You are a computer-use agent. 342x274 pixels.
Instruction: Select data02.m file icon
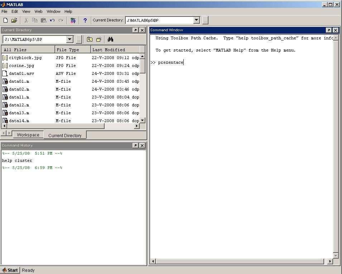click(5, 89)
